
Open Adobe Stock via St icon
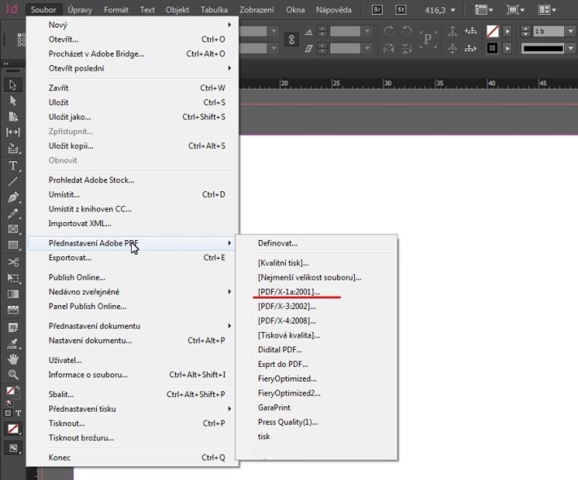click(401, 10)
